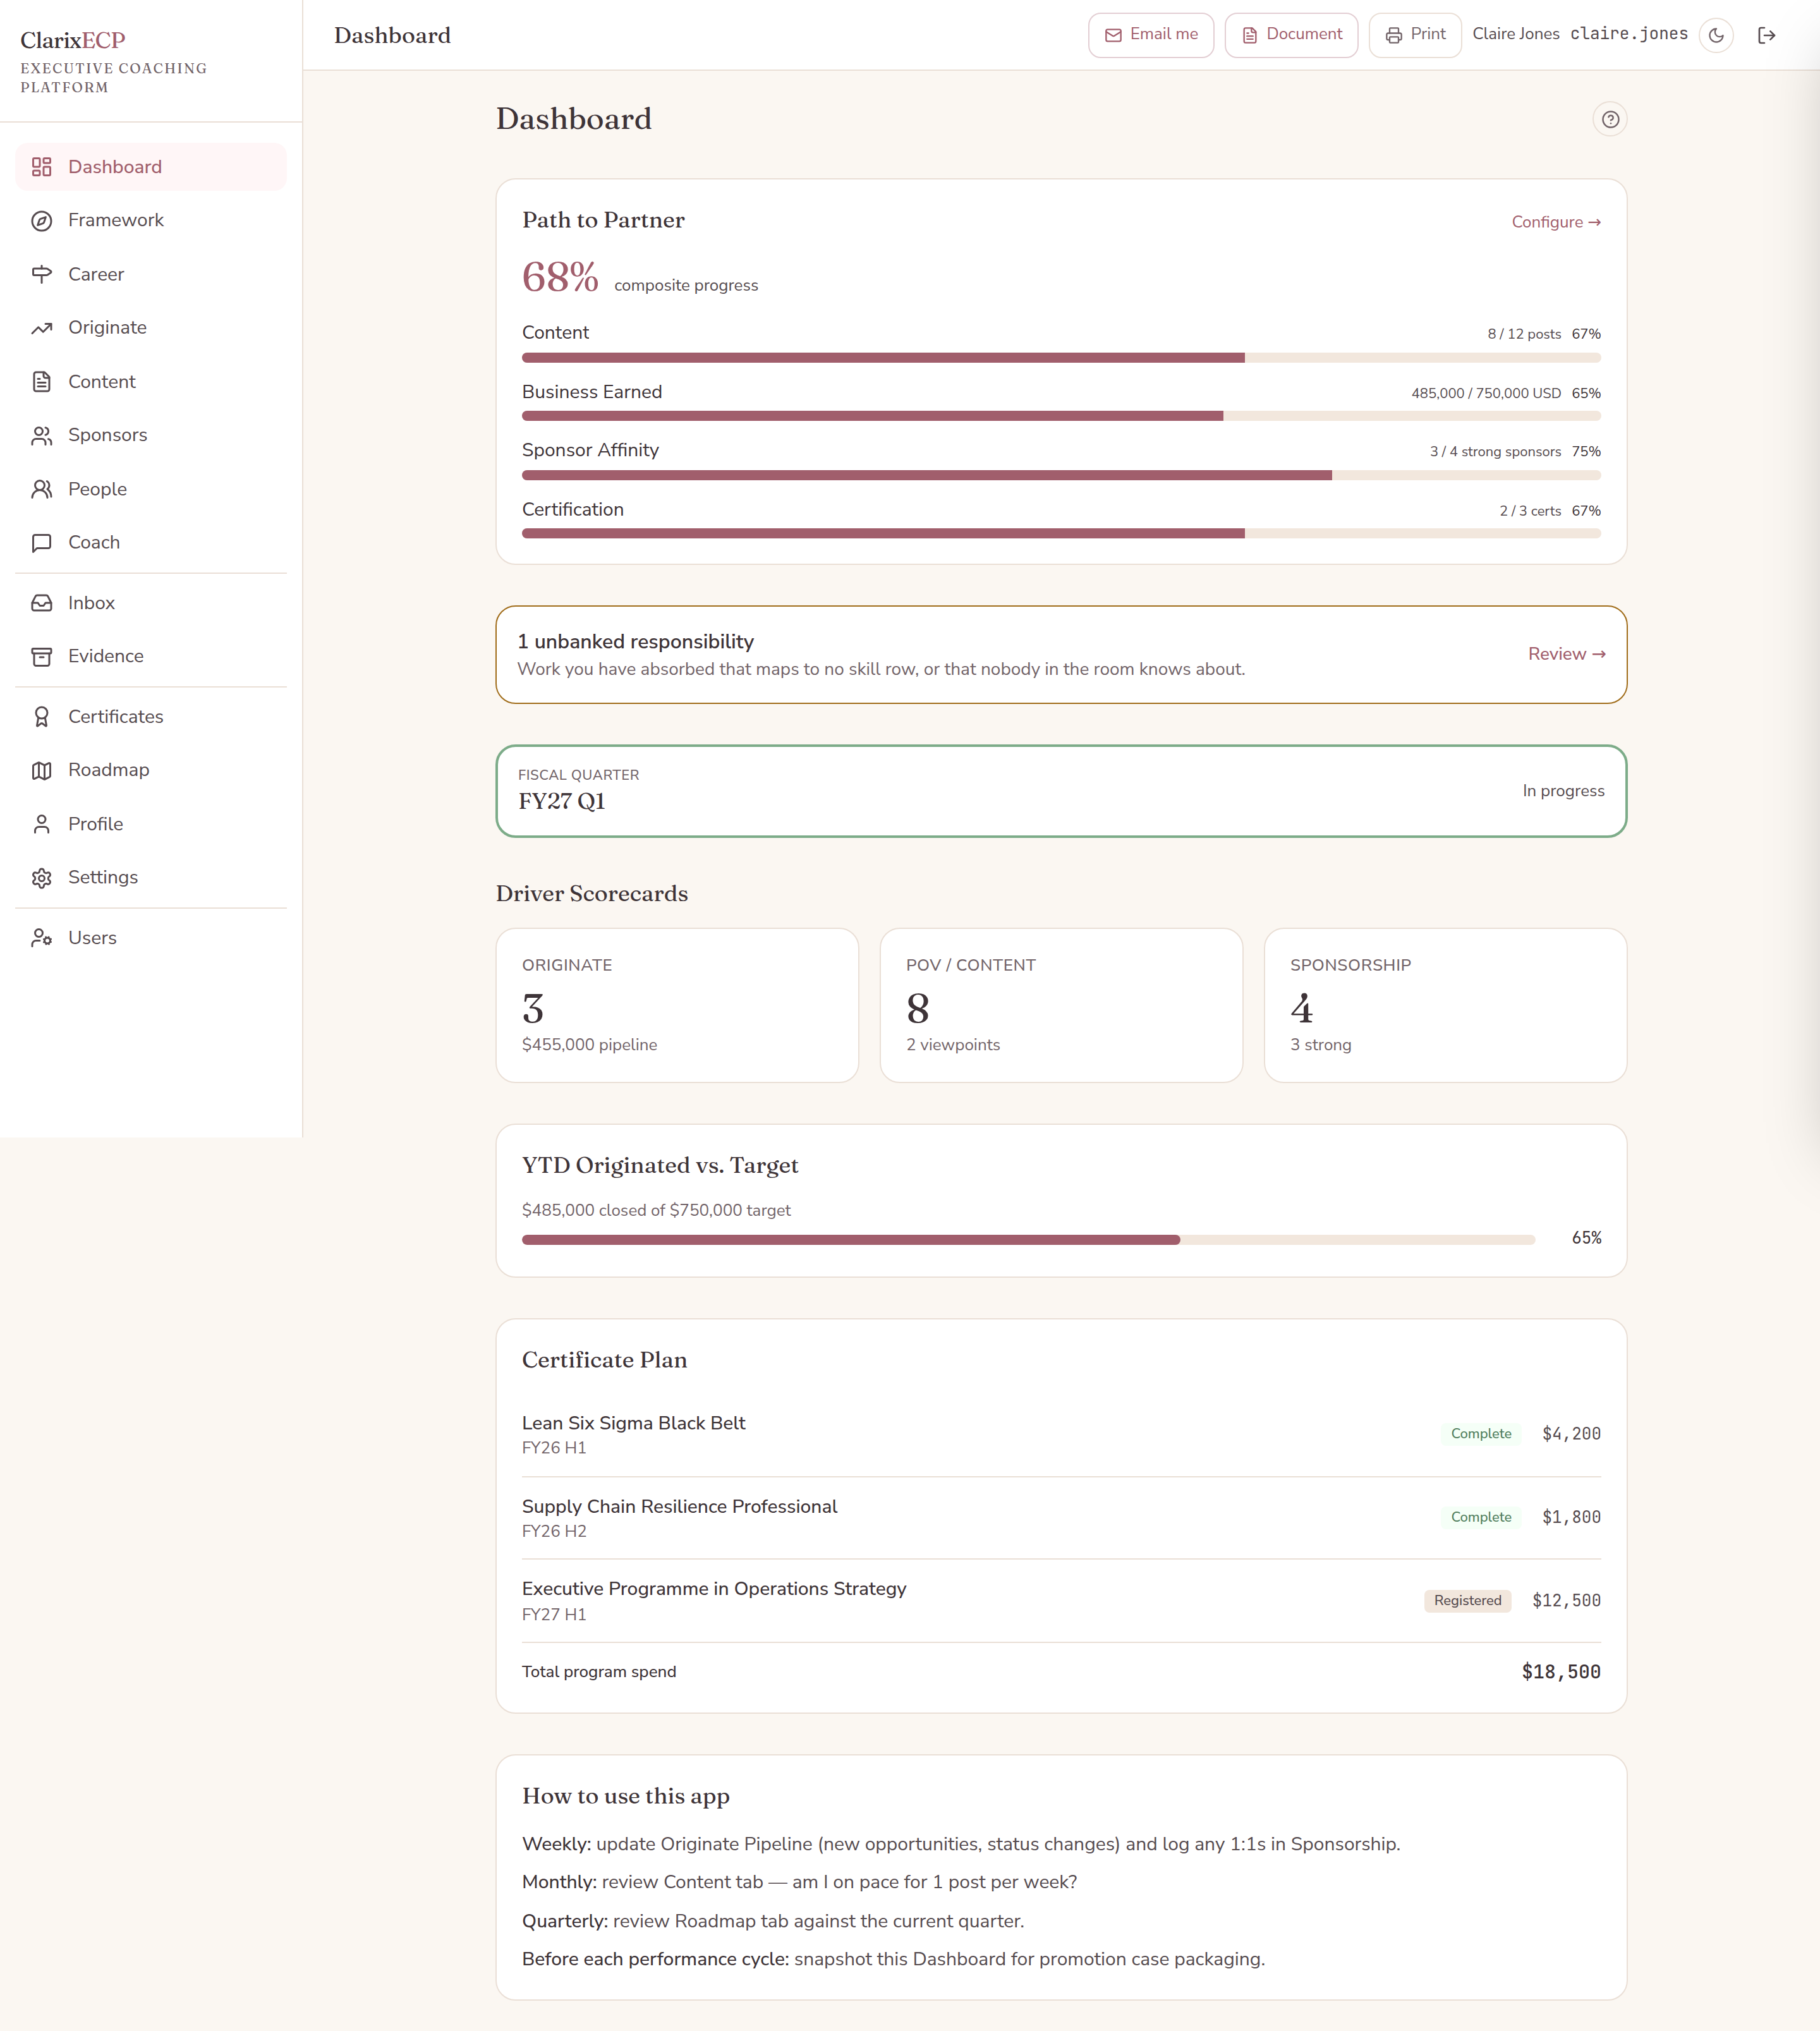Open the Originate scorecard

click(677, 1005)
